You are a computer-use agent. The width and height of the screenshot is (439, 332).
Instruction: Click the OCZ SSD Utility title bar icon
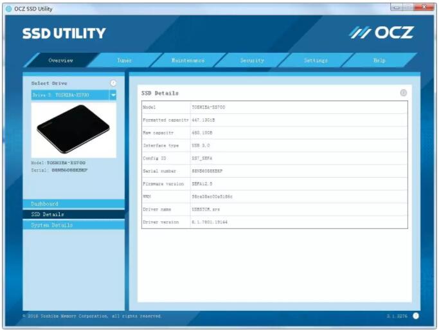[8, 8]
